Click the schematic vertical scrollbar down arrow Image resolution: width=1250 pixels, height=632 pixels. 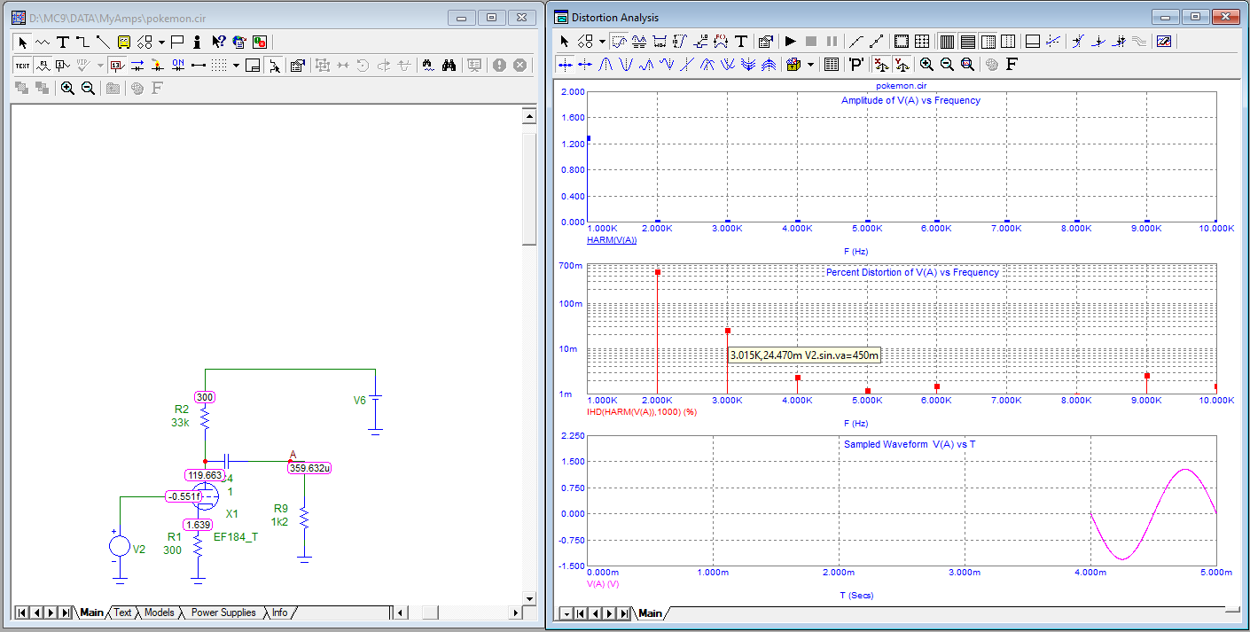coord(529,597)
